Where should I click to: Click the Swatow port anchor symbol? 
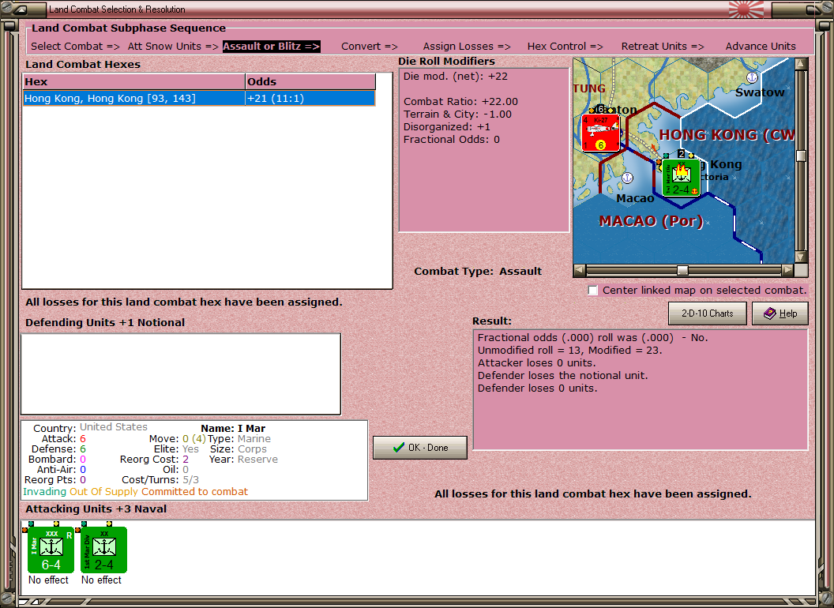(752, 77)
